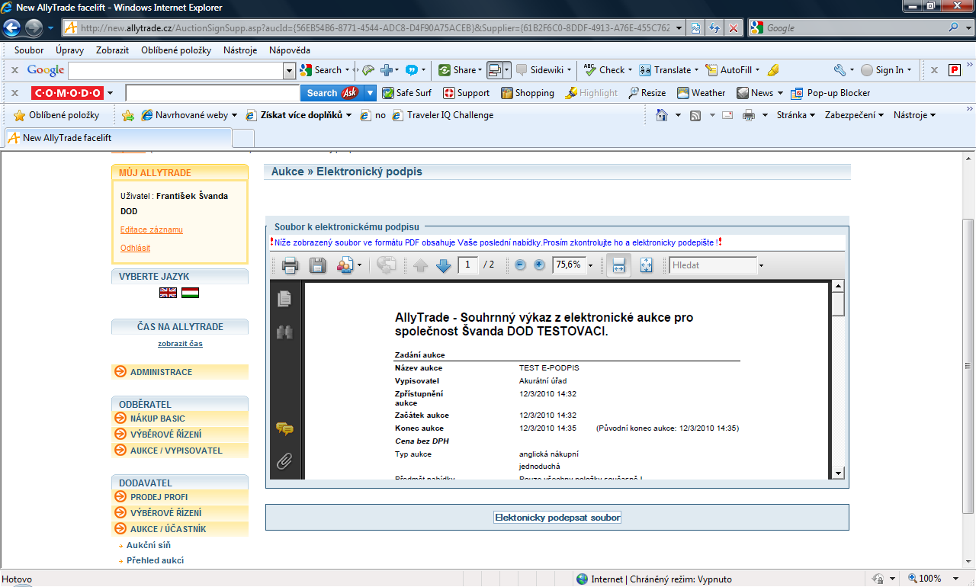Open the ADMINISTRACE section
This screenshot has height=587, width=976.
[x=180, y=372]
